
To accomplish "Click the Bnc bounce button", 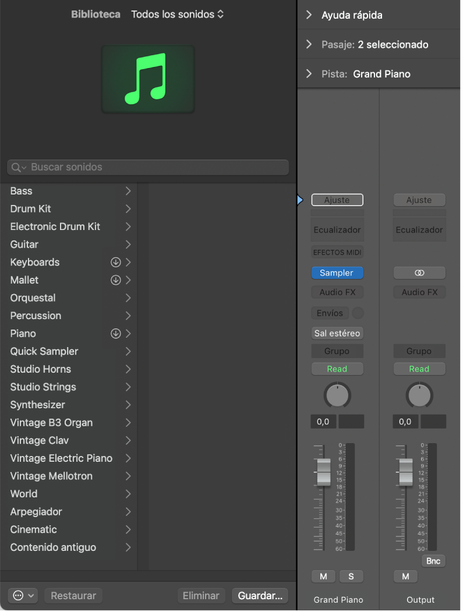I will 433,561.
